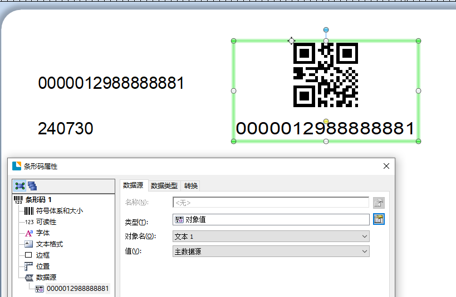This screenshot has width=456, height=297.
Task: Click bottom-left green selection handle
Action: pos(233,141)
